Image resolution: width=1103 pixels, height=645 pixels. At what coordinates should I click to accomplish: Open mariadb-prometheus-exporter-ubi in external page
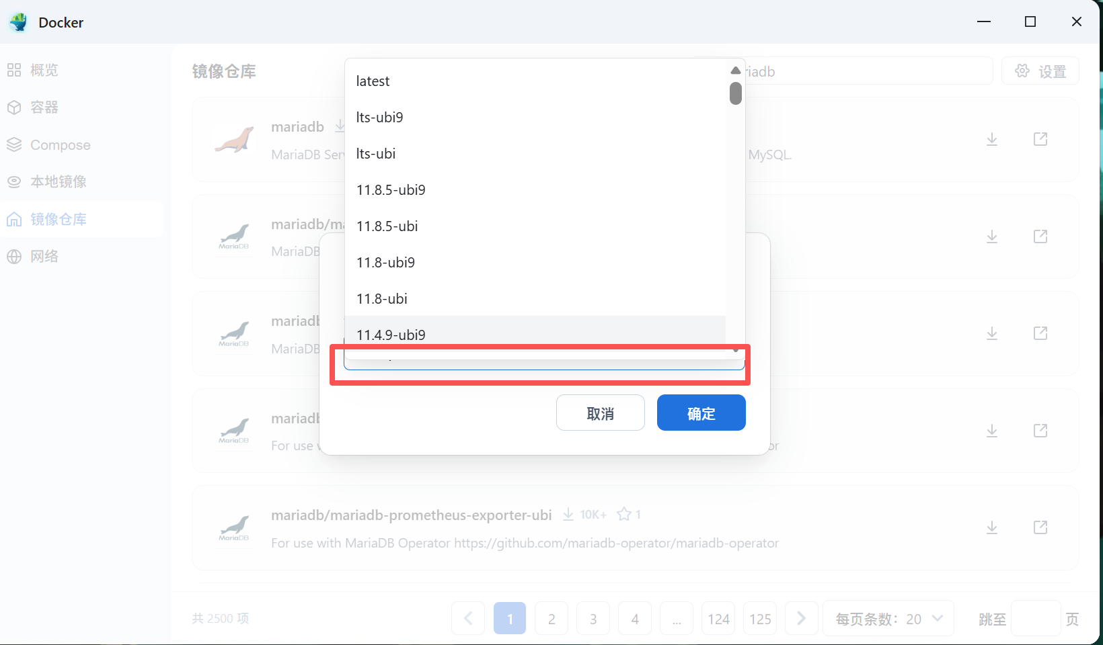(x=1040, y=527)
